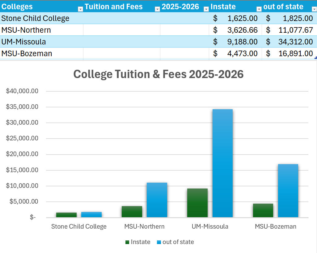Image resolution: width=317 pixels, height=253 pixels.
Task: Open the Tuition and Fees filter dropdown
Action: [157, 9]
